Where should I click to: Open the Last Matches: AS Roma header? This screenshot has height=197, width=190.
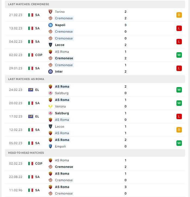tap(95, 79)
